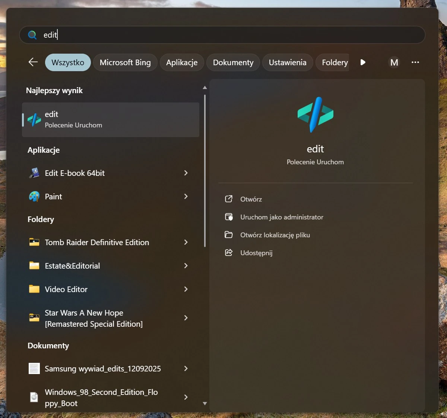The width and height of the screenshot is (447, 418).
Task: Click the Edit E-book 64bit app icon
Action: click(x=34, y=173)
